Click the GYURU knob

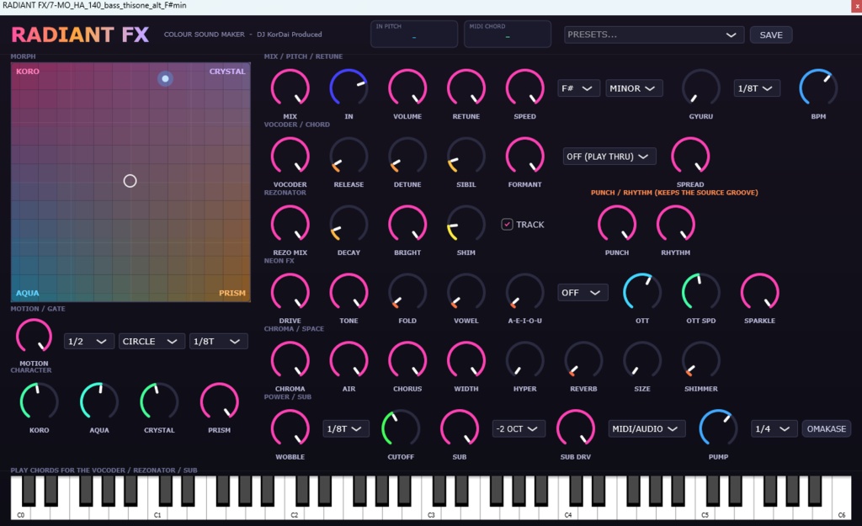[701, 88]
